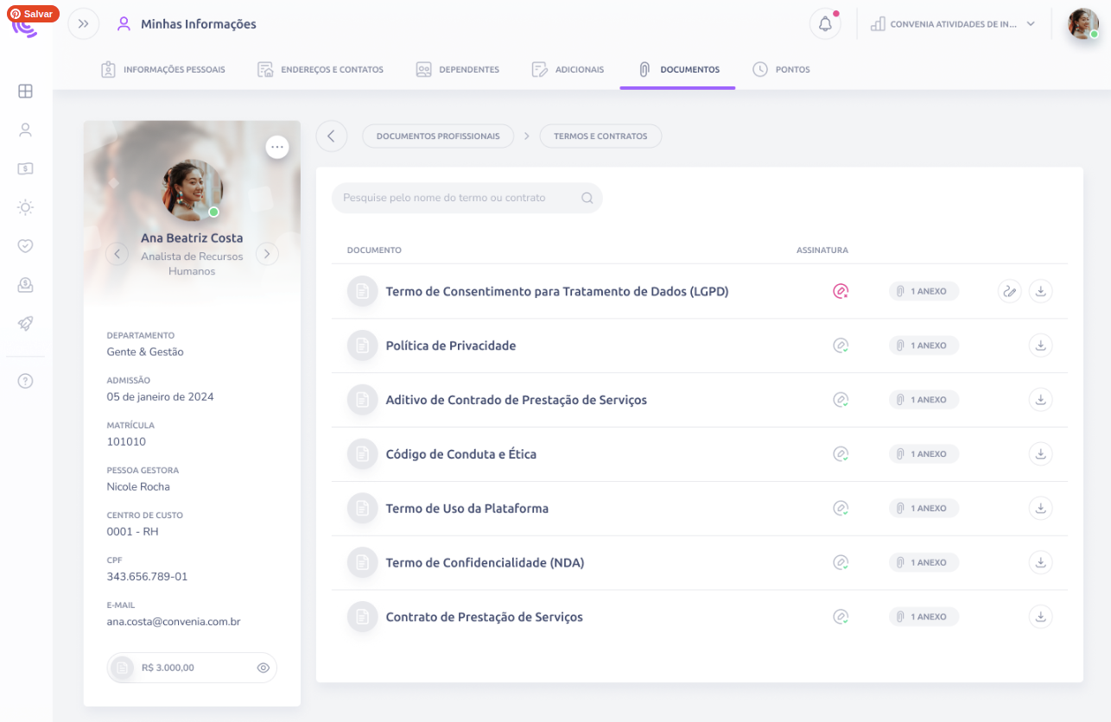The height and width of the screenshot is (722, 1111).
Task: Open the rocket icon in left sidebar
Action: (25, 323)
